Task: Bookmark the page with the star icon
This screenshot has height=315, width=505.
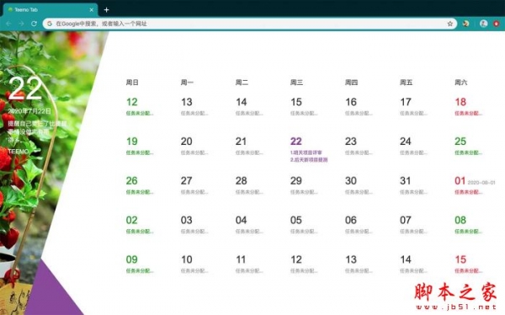Action: [x=450, y=24]
